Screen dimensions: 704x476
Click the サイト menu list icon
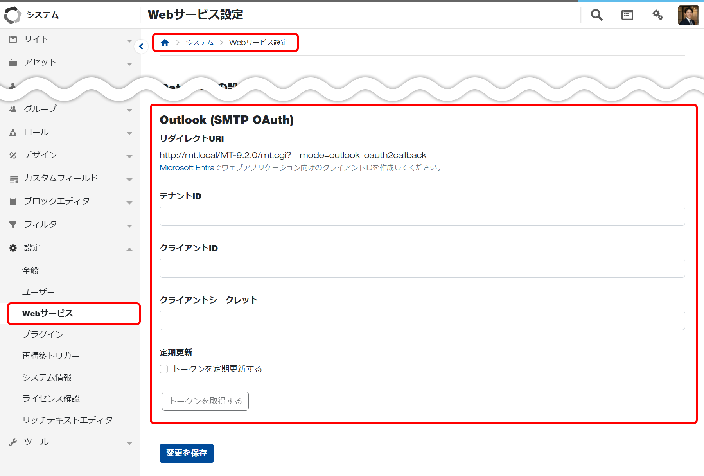click(13, 39)
